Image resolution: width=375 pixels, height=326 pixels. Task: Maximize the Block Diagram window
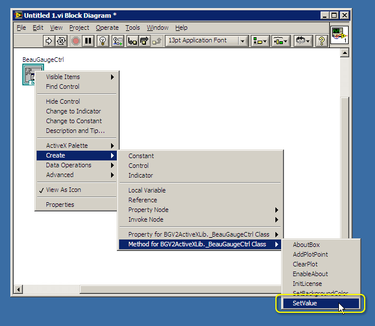click(x=334, y=15)
